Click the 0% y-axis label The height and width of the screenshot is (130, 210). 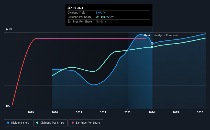(8, 106)
